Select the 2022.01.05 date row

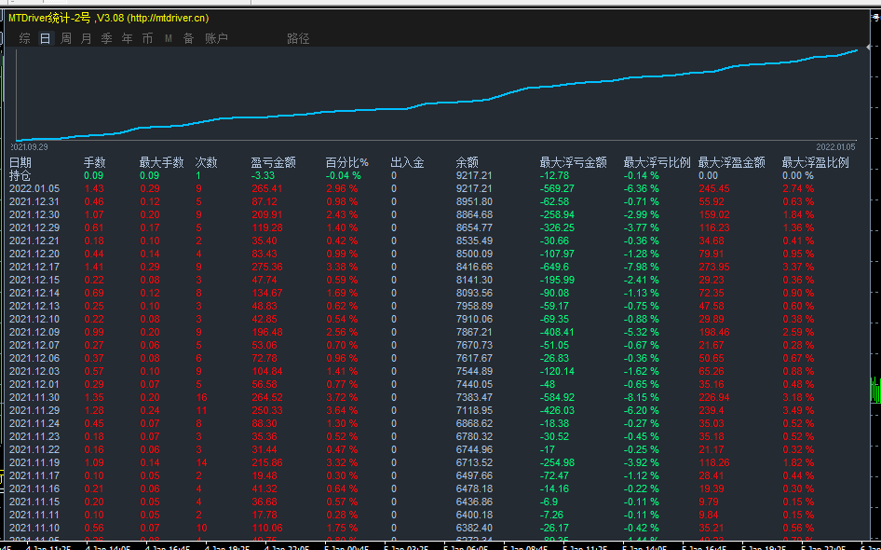coord(34,188)
